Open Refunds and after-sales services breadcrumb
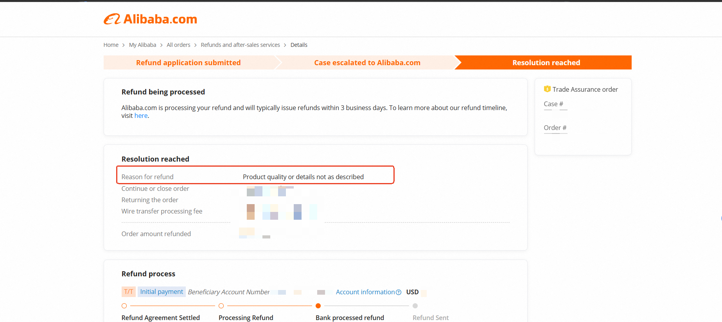This screenshot has height=322, width=722. coord(240,45)
